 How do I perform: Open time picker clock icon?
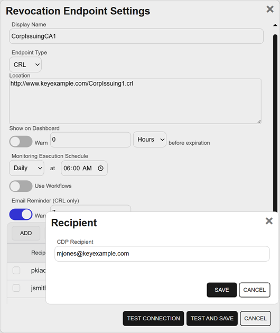click(x=100, y=168)
